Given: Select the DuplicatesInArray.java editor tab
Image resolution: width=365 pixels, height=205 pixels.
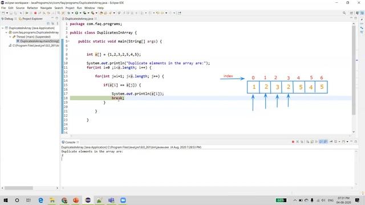Looking at the screenshot, I should click(x=79, y=19).
